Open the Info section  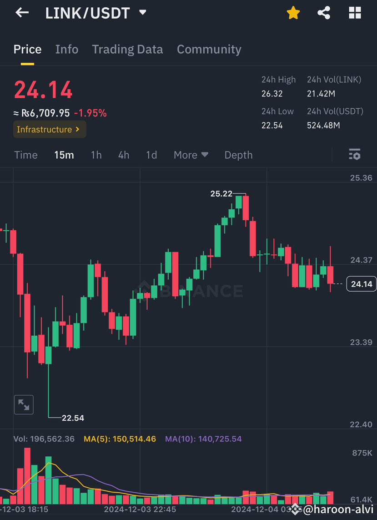(66, 49)
